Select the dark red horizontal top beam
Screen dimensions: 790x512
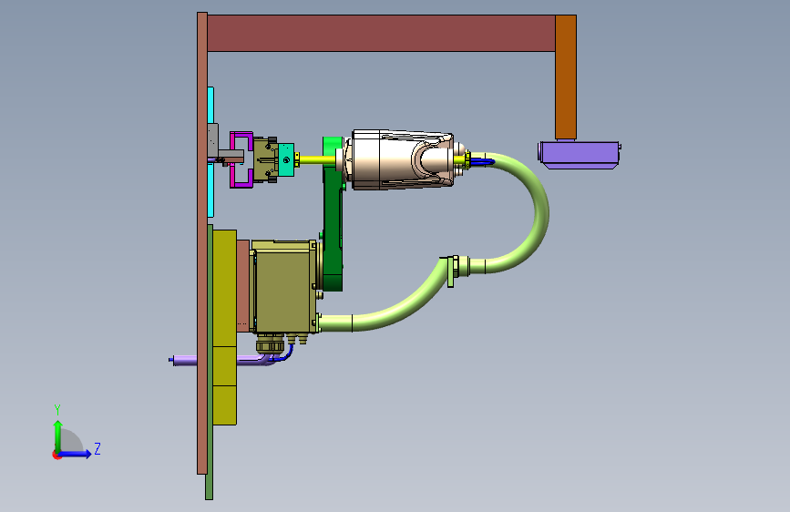pyautogui.click(x=381, y=34)
